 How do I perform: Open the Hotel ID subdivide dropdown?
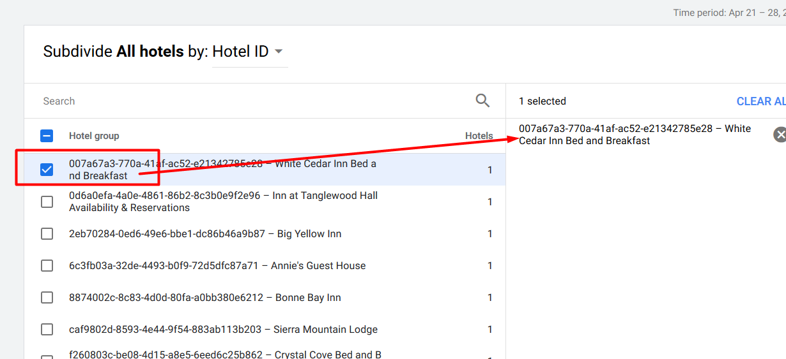point(250,52)
